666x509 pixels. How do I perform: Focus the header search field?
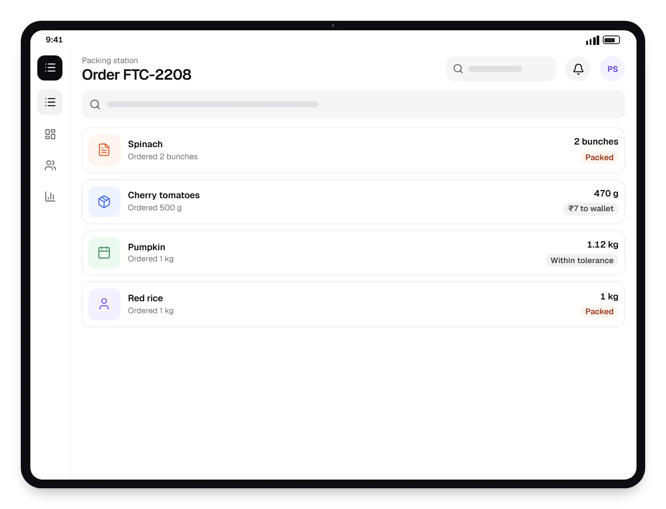click(x=501, y=69)
